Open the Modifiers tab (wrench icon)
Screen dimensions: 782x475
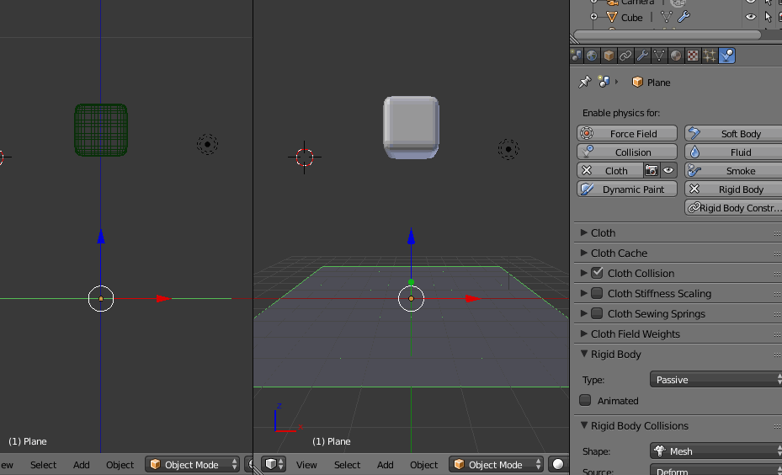[642, 56]
